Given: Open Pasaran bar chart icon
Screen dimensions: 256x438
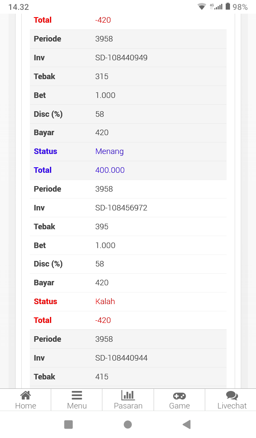Looking at the screenshot, I should pos(128,395).
